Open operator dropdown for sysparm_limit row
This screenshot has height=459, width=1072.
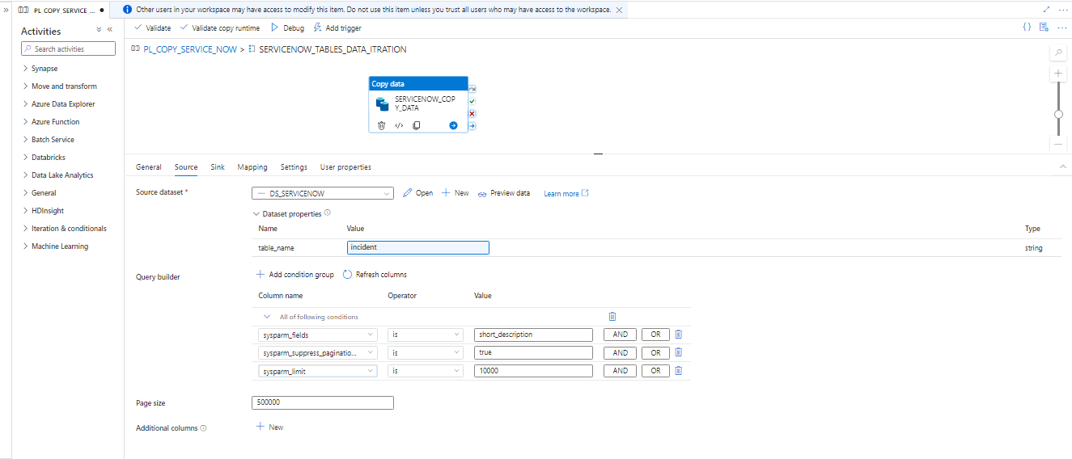point(425,371)
